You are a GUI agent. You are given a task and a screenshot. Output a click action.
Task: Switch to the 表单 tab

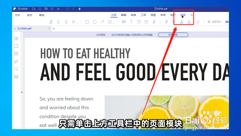coord(163,15)
